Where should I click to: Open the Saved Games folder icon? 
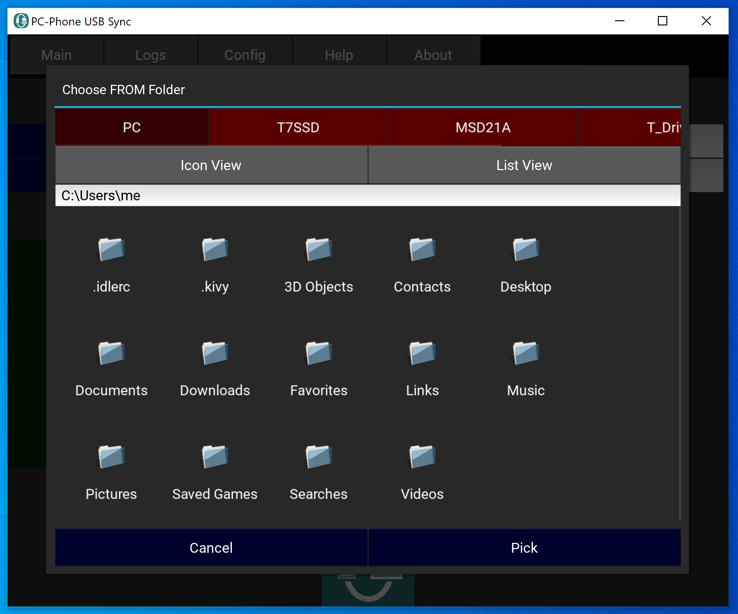pos(215,457)
